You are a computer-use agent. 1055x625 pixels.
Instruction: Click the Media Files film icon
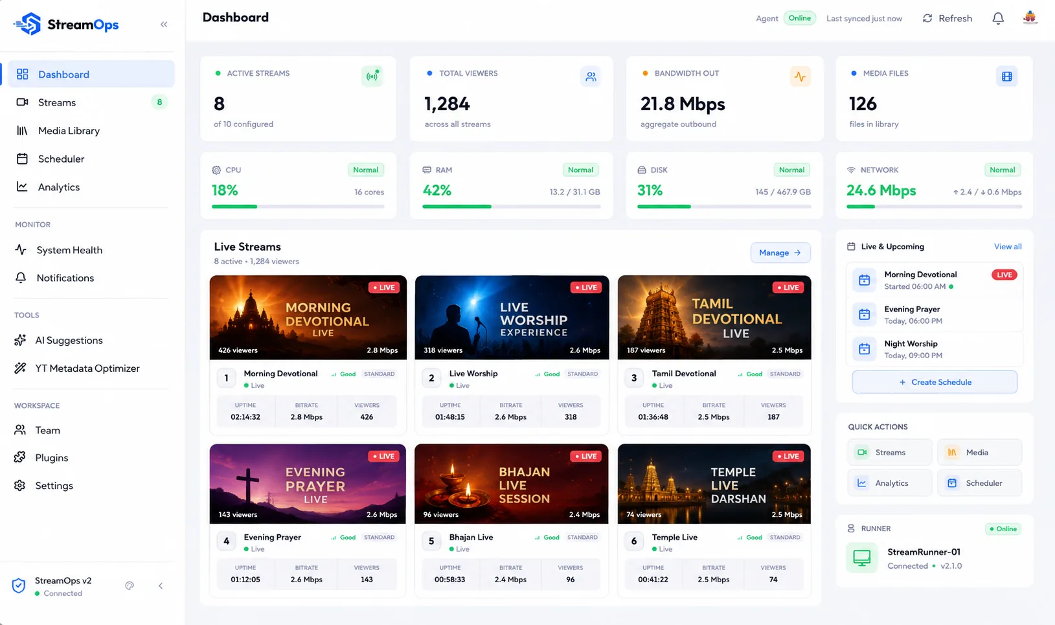tap(1007, 76)
